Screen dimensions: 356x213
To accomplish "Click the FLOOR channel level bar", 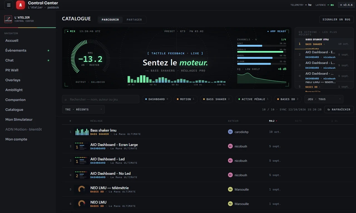I will tap(261, 64).
